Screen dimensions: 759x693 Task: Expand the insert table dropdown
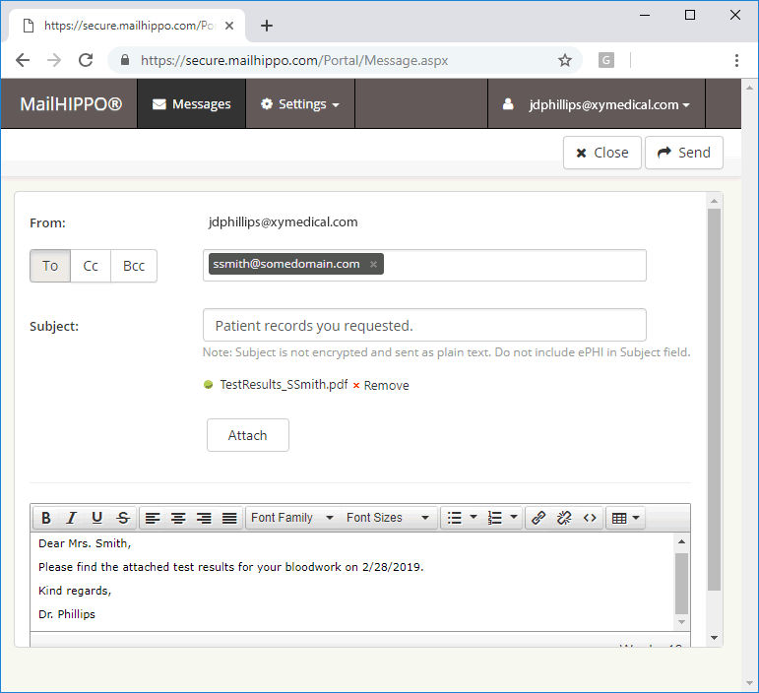625,518
